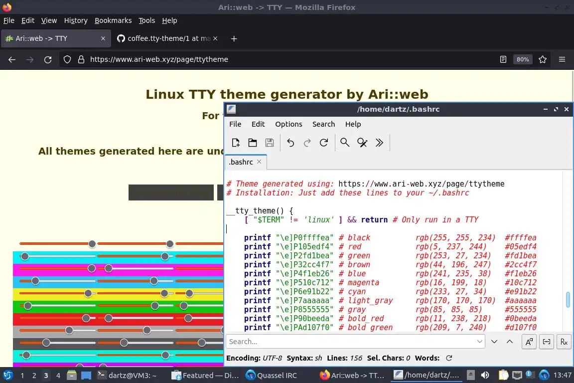Viewport: 574px width, 383px height.
Task: Close the .bashrc editor tab
Action: tap(259, 162)
